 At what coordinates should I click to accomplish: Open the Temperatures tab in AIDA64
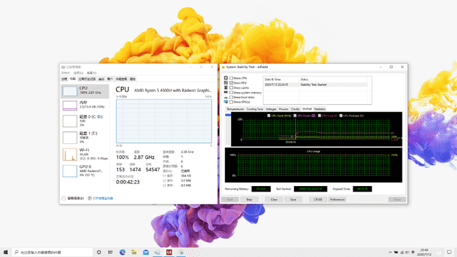(x=235, y=109)
